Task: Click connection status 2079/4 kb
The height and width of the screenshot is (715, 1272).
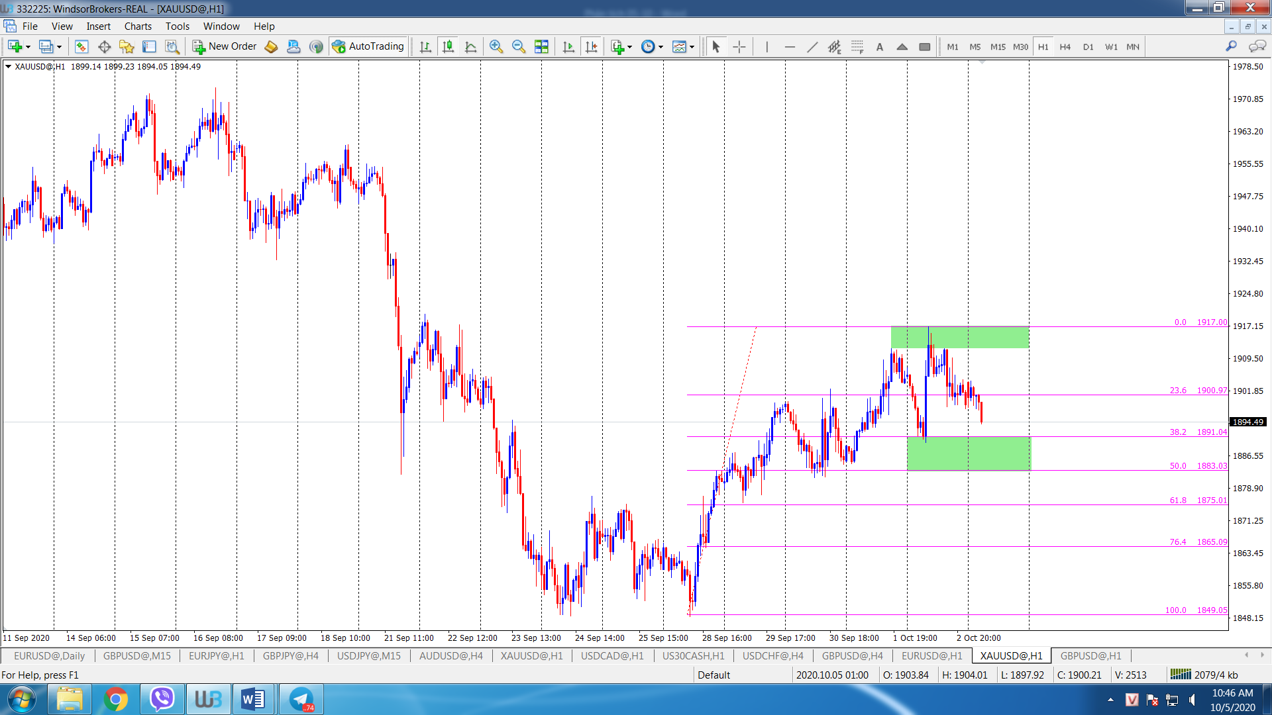Action: (x=1204, y=675)
